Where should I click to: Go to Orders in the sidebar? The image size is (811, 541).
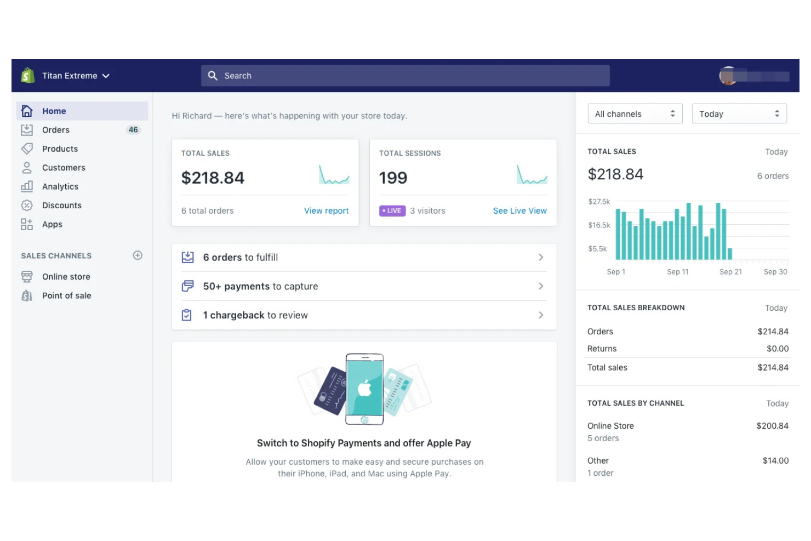[x=55, y=130]
